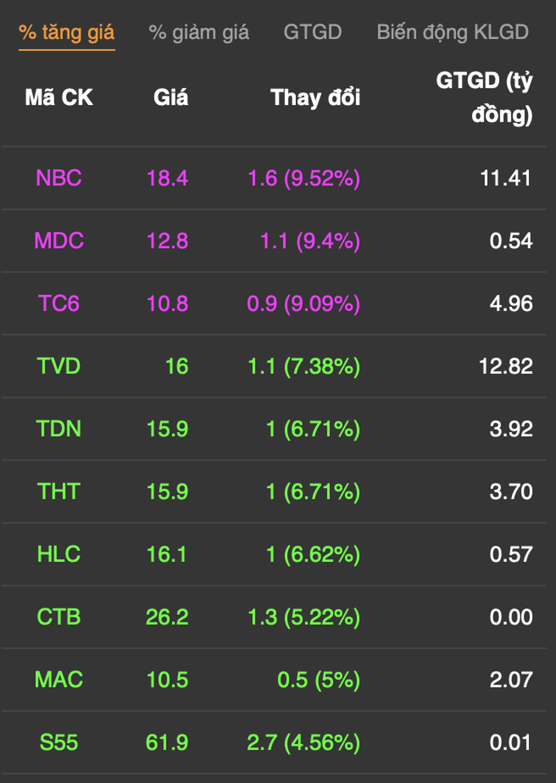The image size is (556, 783).
Task: Sort by the Giá column header
Action: point(170,98)
